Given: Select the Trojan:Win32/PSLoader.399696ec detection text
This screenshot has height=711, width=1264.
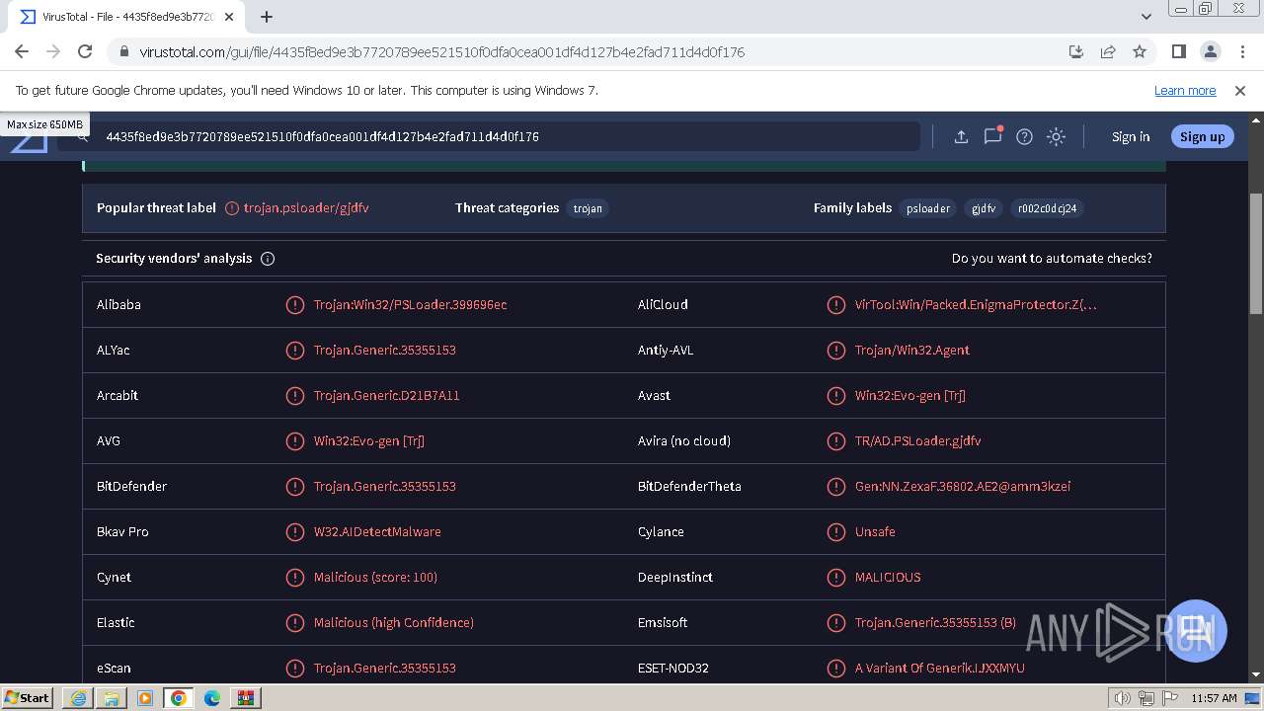Looking at the screenshot, I should (x=410, y=304).
